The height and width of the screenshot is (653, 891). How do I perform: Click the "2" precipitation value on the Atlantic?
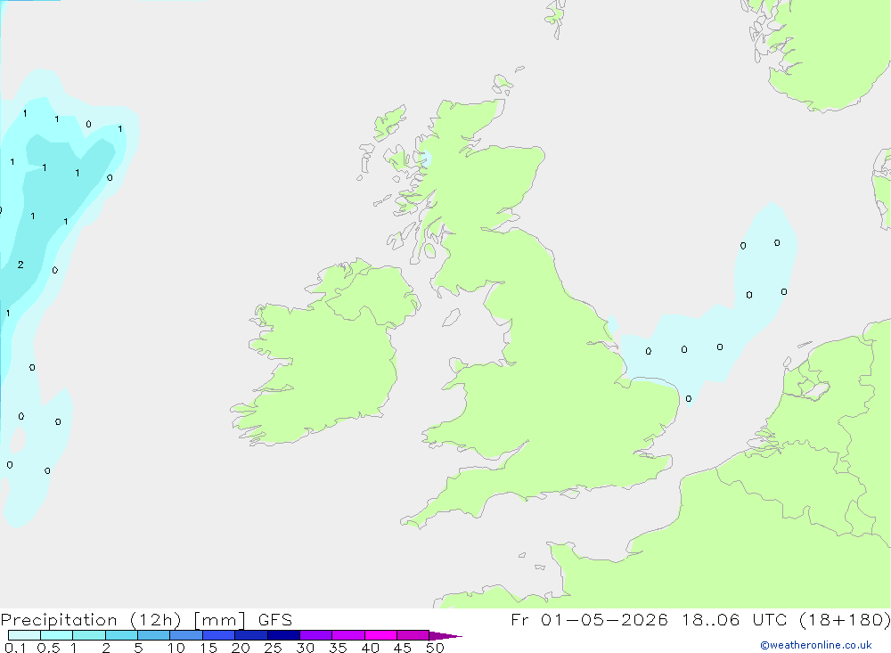coord(20,265)
